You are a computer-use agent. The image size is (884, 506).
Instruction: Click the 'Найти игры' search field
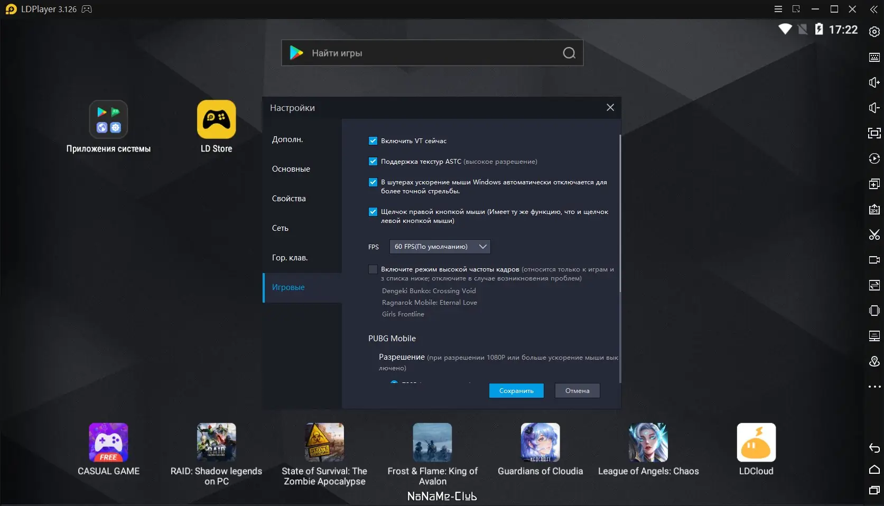pyautogui.click(x=432, y=53)
